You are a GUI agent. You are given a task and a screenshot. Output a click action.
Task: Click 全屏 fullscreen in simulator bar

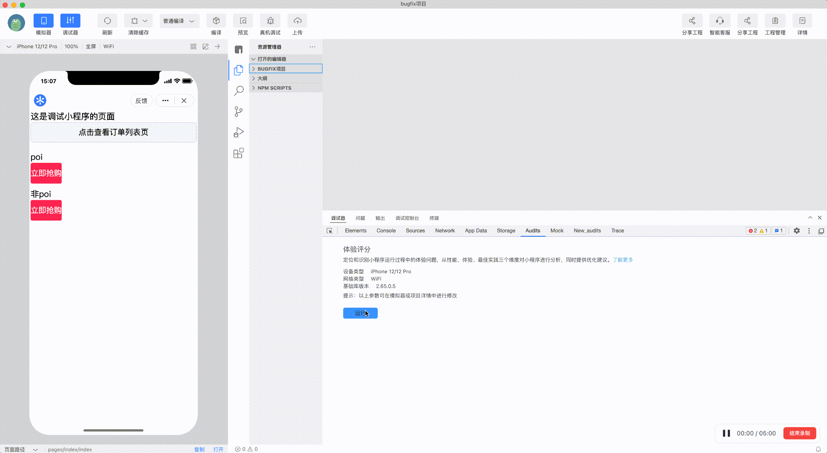point(91,46)
